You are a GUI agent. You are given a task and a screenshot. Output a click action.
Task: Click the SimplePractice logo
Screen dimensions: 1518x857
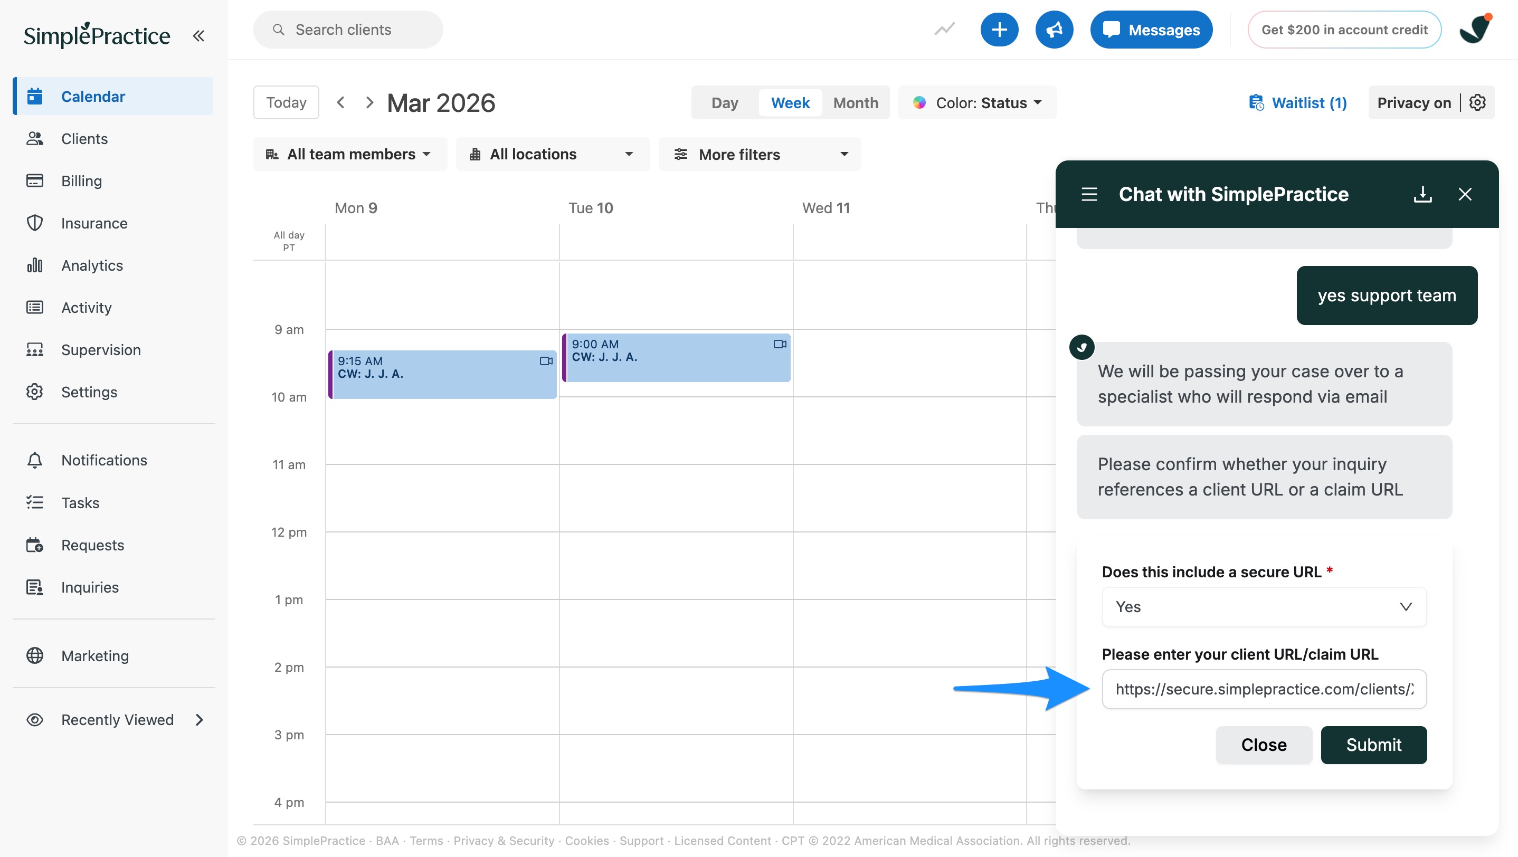[97, 35]
